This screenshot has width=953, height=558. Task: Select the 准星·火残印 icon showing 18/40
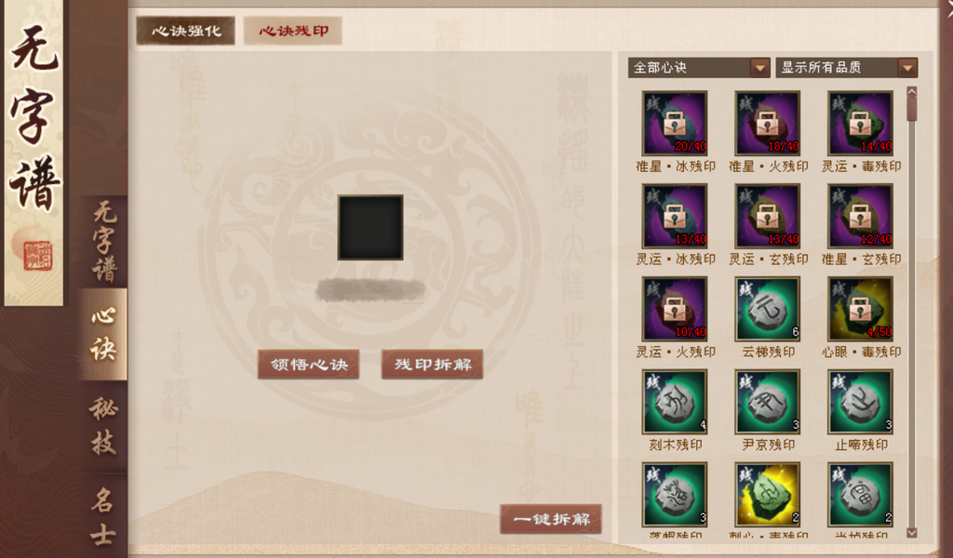click(x=768, y=124)
